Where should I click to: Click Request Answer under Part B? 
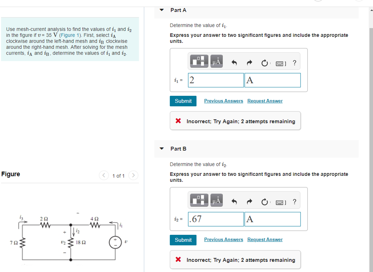pos(265,239)
